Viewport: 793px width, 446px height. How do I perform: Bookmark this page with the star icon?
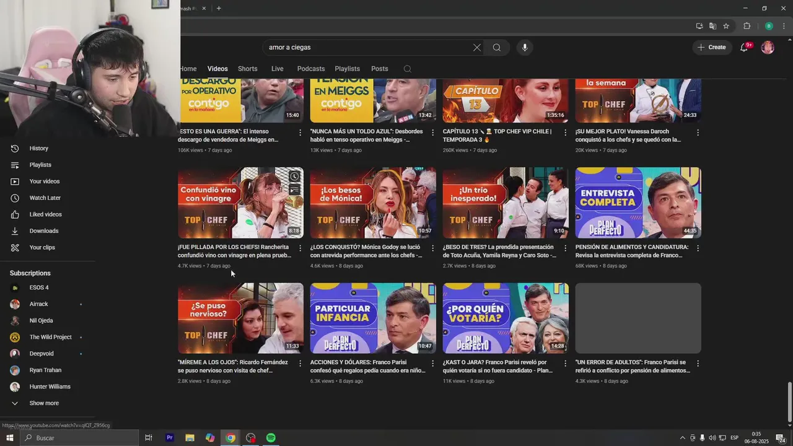pos(726,26)
